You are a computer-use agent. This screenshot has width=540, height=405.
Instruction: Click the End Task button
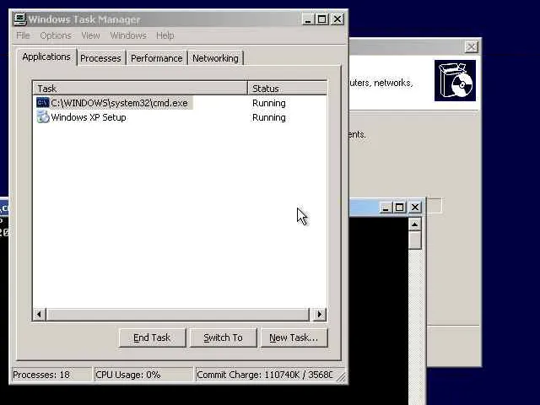[x=152, y=337]
